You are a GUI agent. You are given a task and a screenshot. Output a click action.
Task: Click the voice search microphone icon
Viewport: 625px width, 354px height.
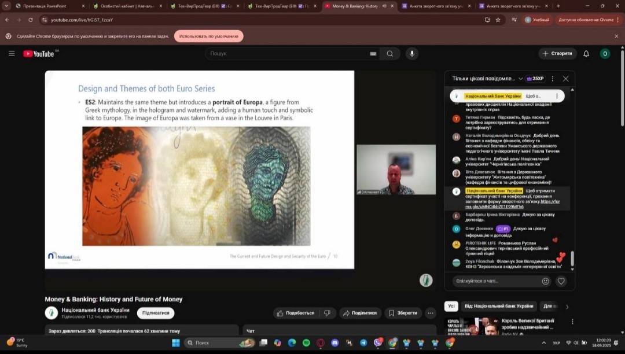(412, 54)
